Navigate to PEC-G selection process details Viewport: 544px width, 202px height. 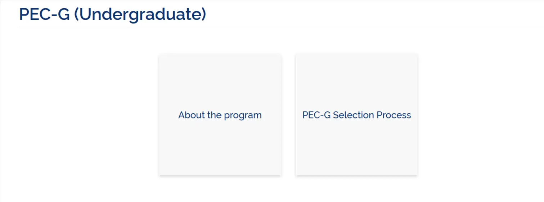356,115
